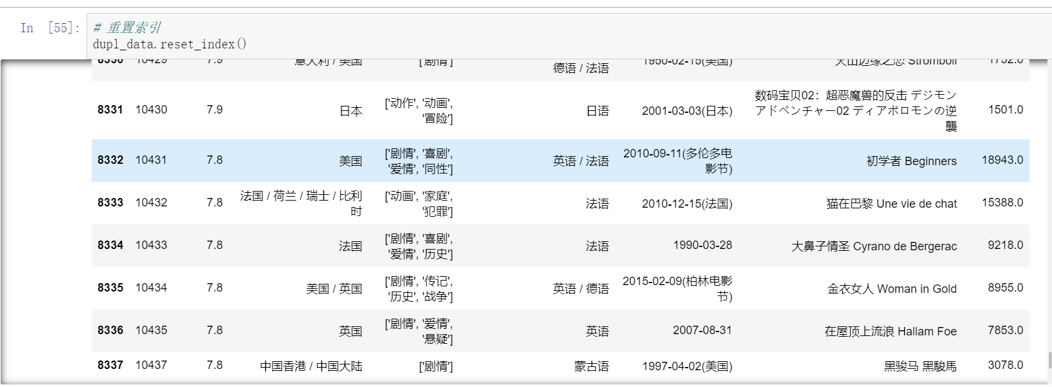Click country 法国 in row 8334
This screenshot has width=1052, height=387.
pyautogui.click(x=350, y=246)
